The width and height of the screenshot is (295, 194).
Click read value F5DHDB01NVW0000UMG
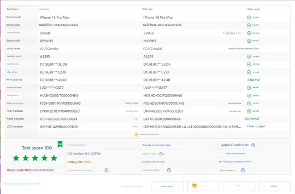(164, 103)
